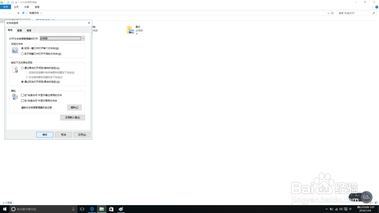
Task: Click the clock showing 2016/1/24
Action: [366, 209]
